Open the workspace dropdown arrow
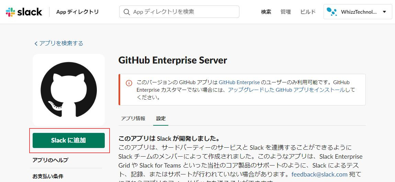 (x=384, y=12)
